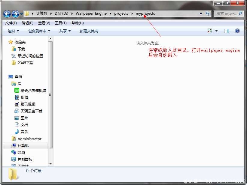Screen dimensions: 247x185
Task: Click 新建文件夹 button
Action: click(89, 31)
